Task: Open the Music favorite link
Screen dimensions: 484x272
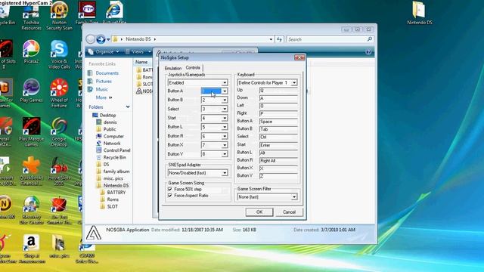Action: click(101, 89)
